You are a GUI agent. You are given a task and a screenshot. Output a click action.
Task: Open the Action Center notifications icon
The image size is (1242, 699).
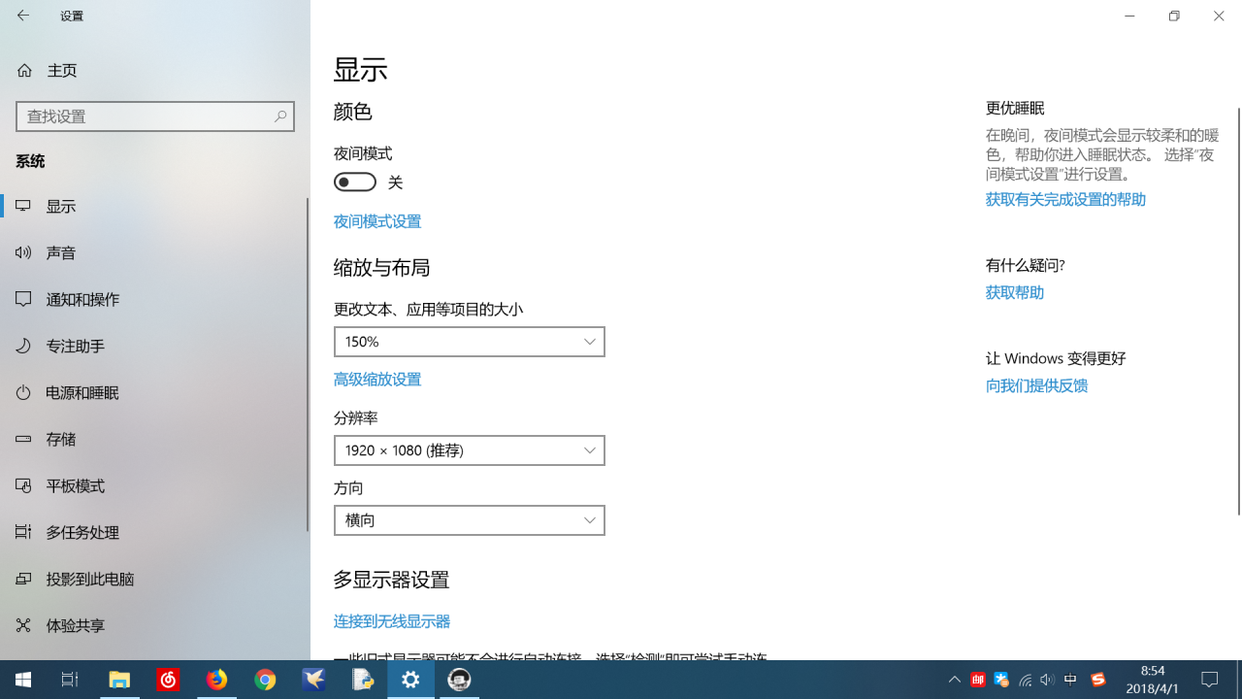tap(1210, 680)
